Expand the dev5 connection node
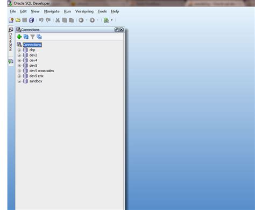 coord(19,66)
